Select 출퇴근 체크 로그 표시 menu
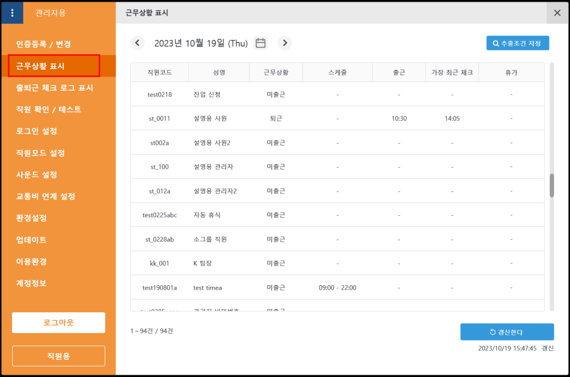This screenshot has width=570, height=377. [55, 88]
